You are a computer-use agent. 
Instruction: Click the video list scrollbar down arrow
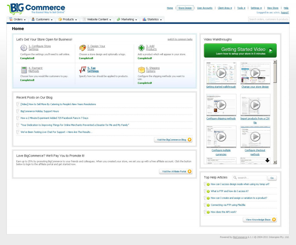point(275,162)
